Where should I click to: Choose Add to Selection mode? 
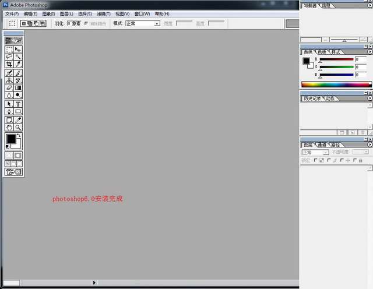coord(30,23)
